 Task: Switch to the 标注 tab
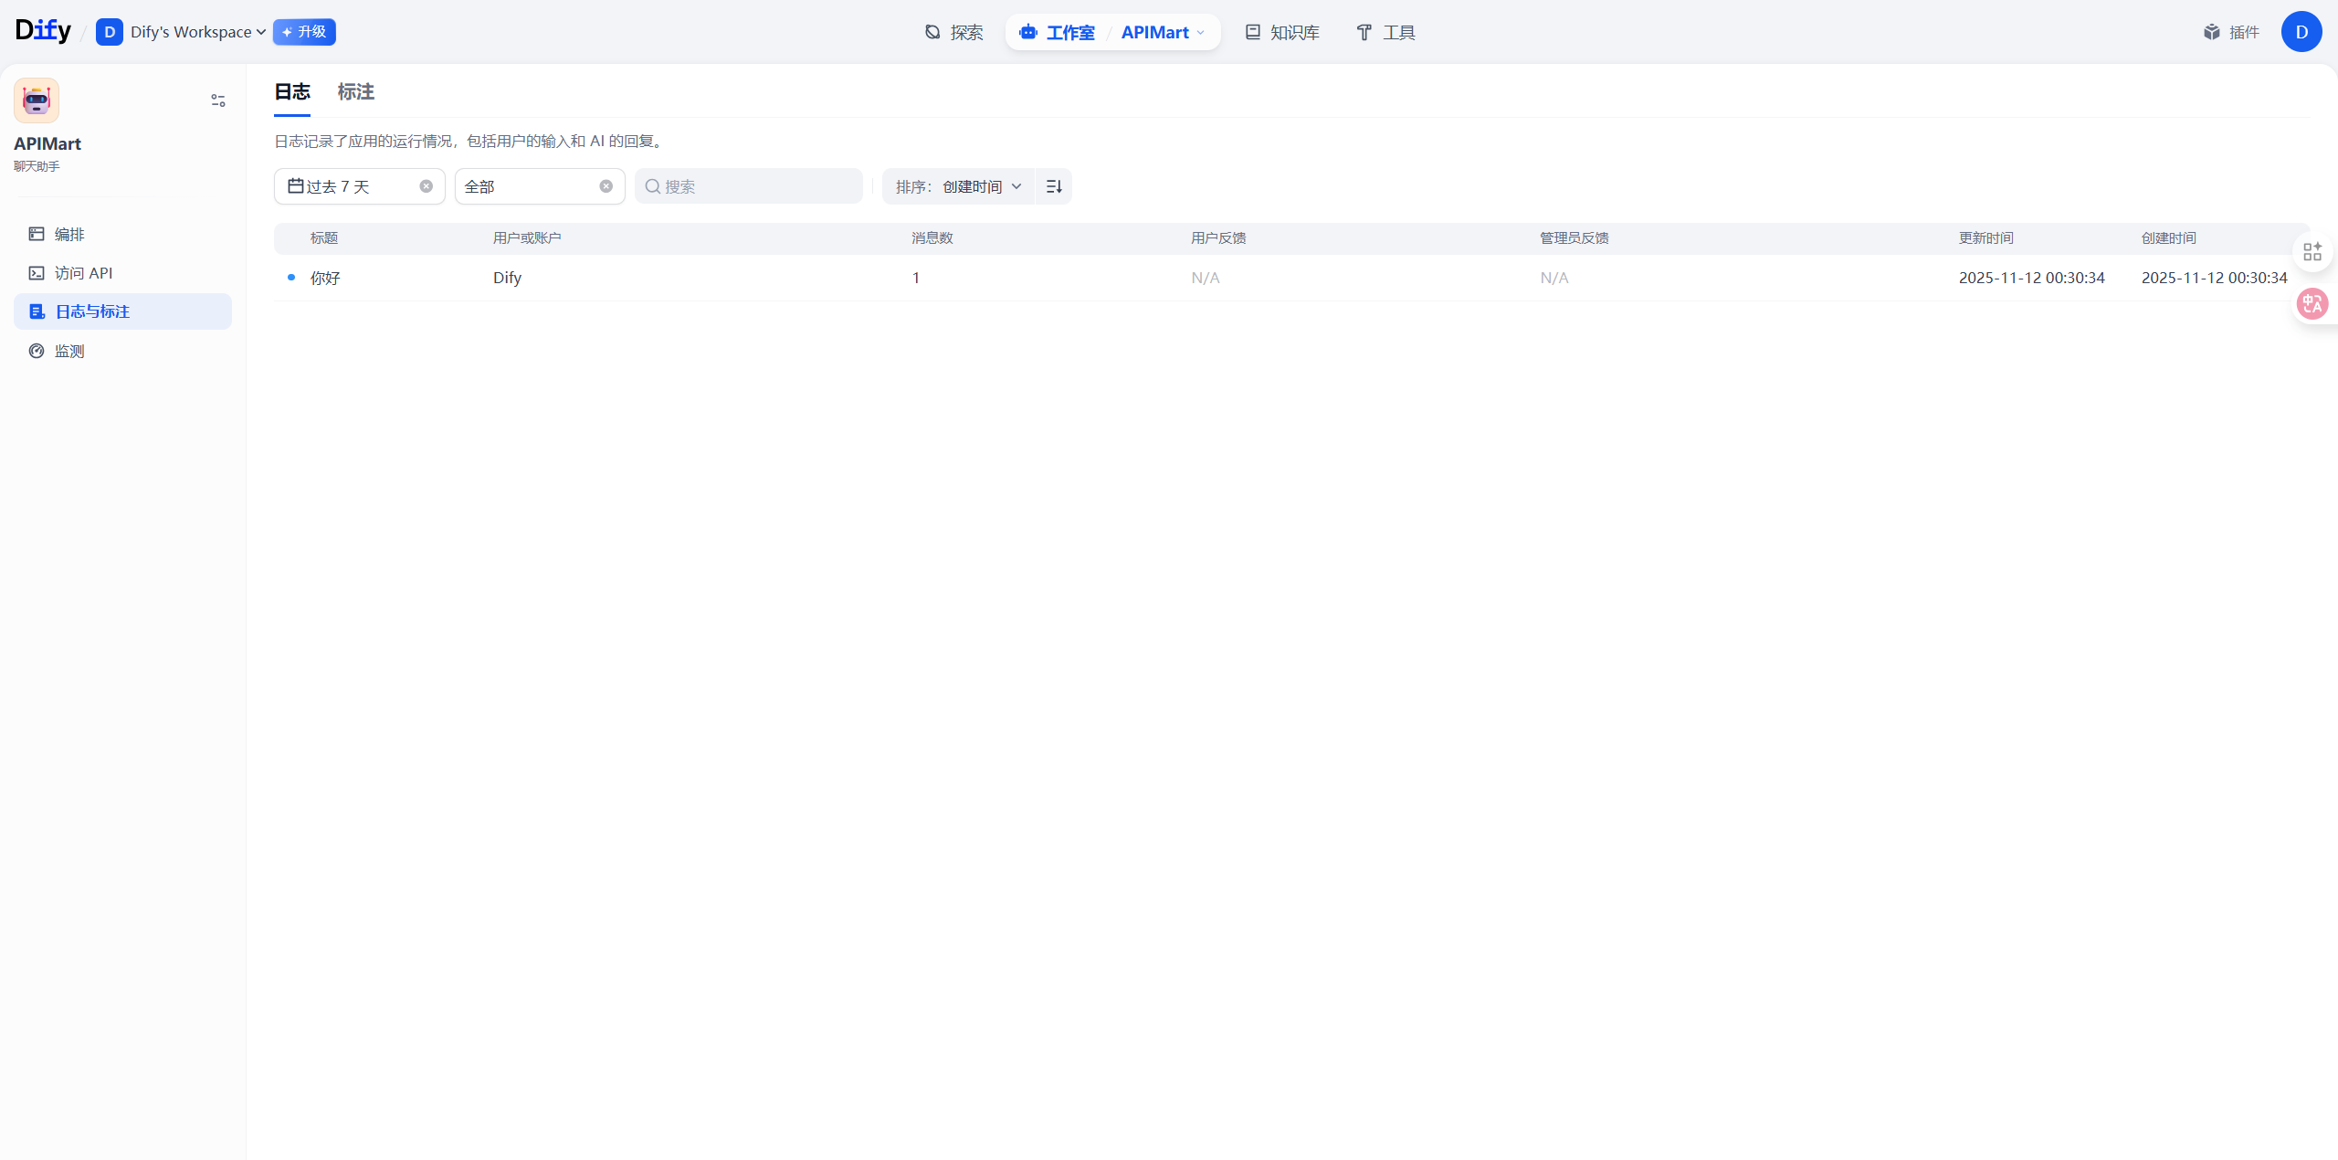click(x=355, y=92)
